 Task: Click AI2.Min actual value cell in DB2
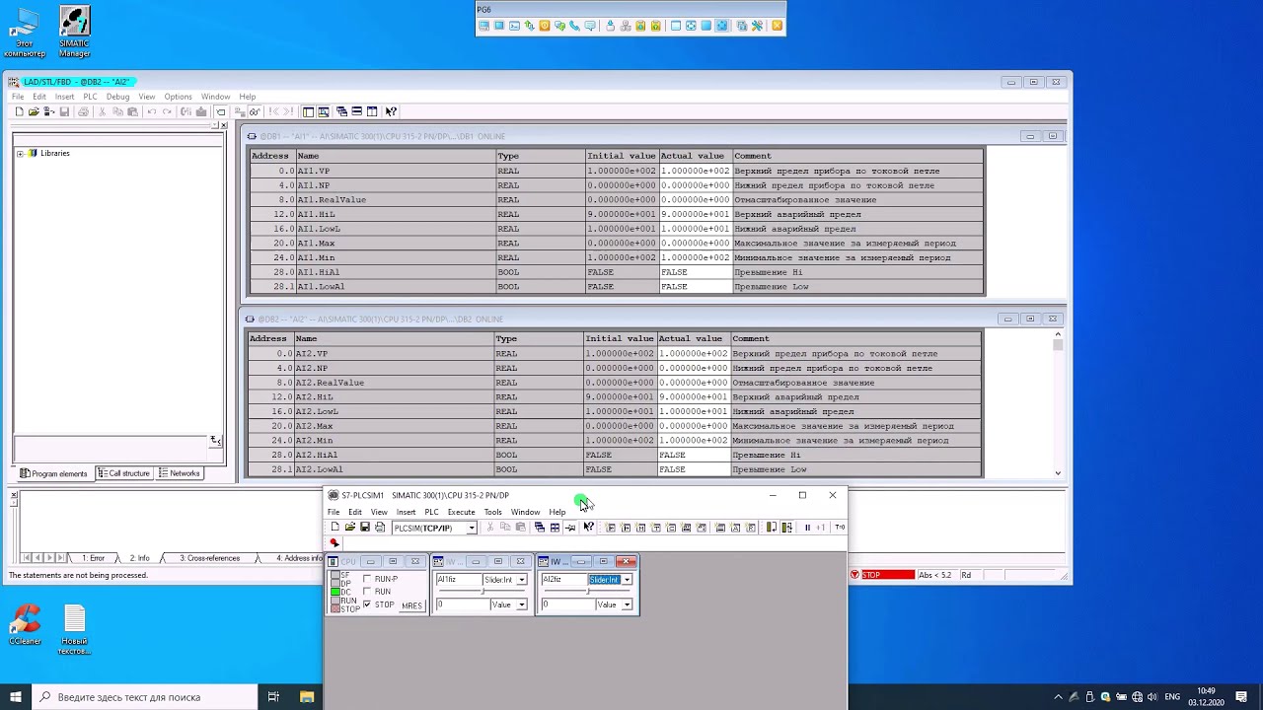[x=694, y=441]
